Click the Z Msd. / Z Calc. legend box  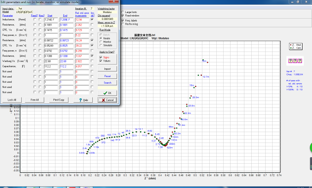(296, 46)
